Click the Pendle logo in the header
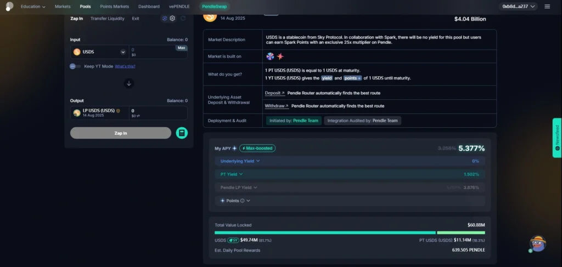562x267 pixels. coord(9,7)
